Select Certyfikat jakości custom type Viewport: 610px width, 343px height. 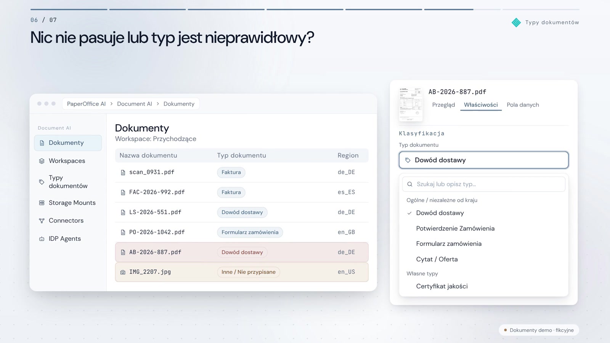483,286
